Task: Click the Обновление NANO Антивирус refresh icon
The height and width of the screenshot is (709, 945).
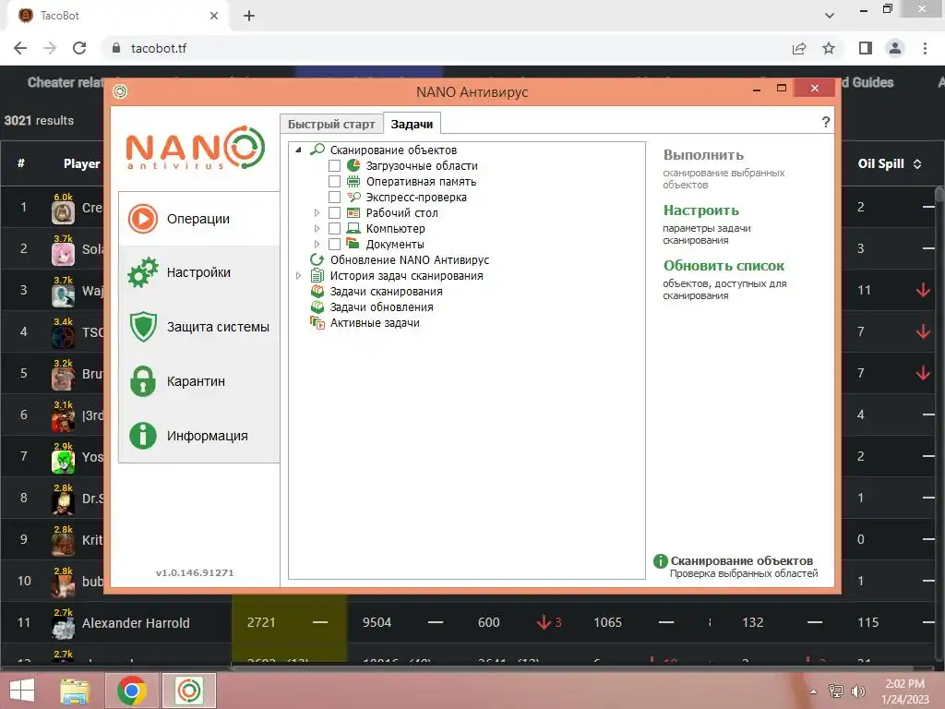Action: (317, 259)
